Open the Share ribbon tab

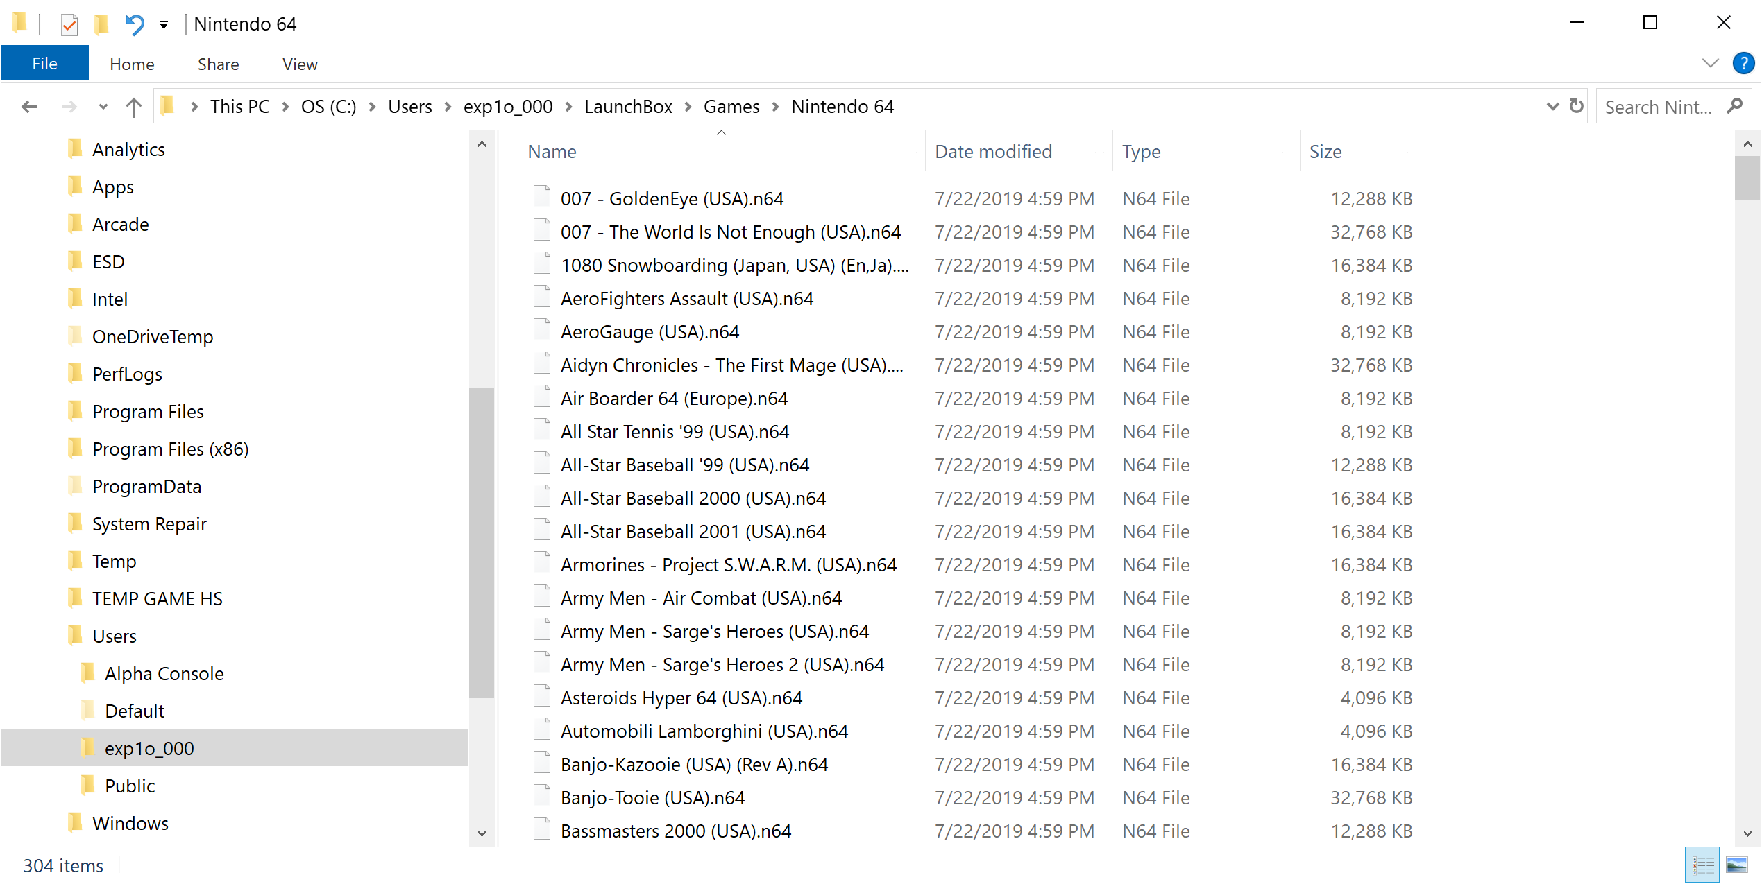pos(218,64)
